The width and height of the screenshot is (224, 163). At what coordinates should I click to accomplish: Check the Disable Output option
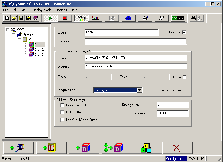(x=62, y=105)
